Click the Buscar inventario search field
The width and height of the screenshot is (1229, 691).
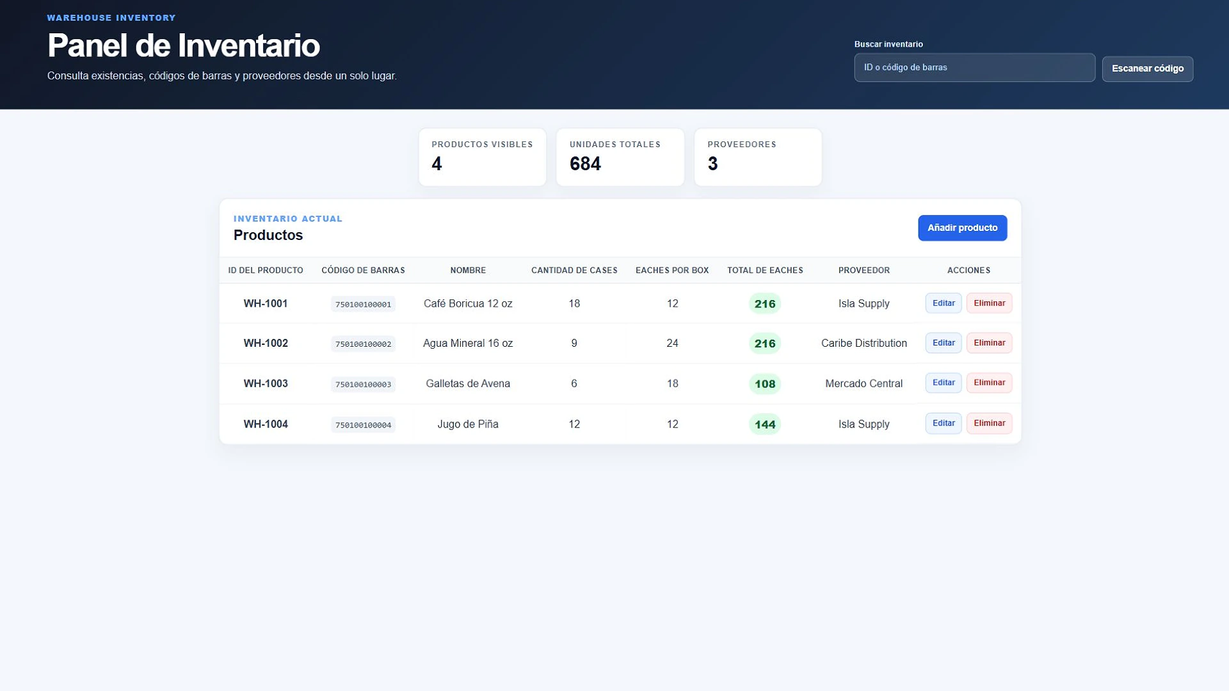[x=974, y=67]
